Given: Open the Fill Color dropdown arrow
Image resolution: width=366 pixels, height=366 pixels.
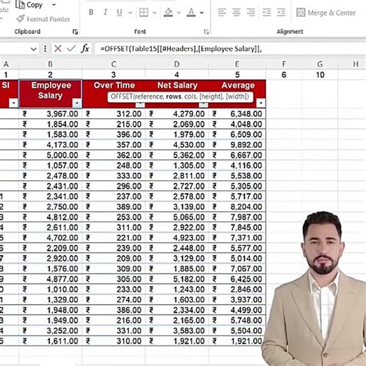Looking at the screenshot, I should 179,13.
